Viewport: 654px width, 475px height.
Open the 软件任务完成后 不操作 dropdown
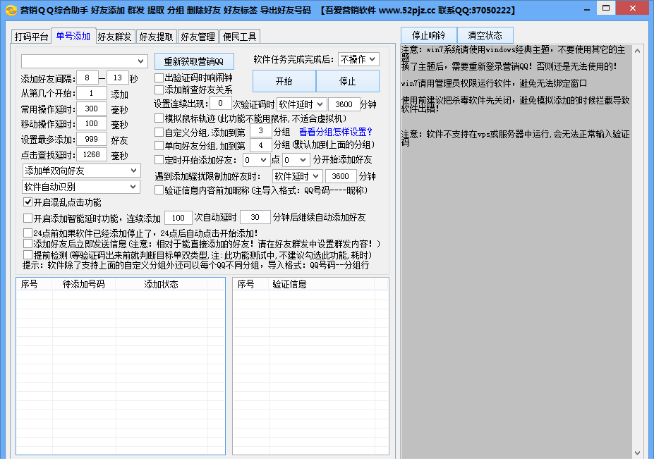click(358, 59)
